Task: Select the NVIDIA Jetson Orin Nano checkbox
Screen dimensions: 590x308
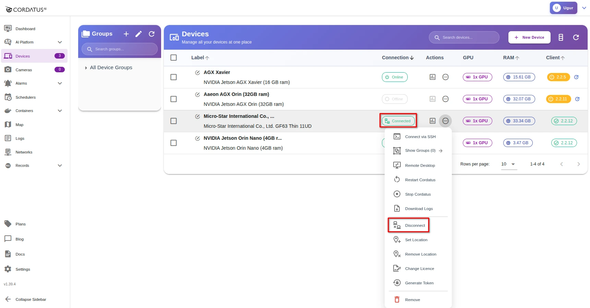Action: tap(174, 143)
